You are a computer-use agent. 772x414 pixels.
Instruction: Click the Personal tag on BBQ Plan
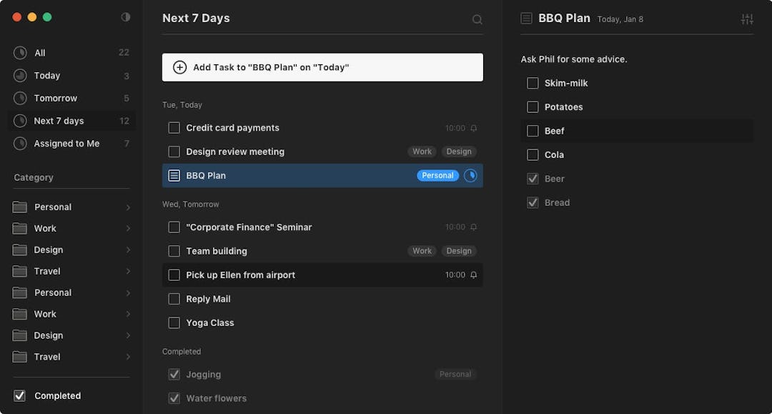tap(437, 176)
